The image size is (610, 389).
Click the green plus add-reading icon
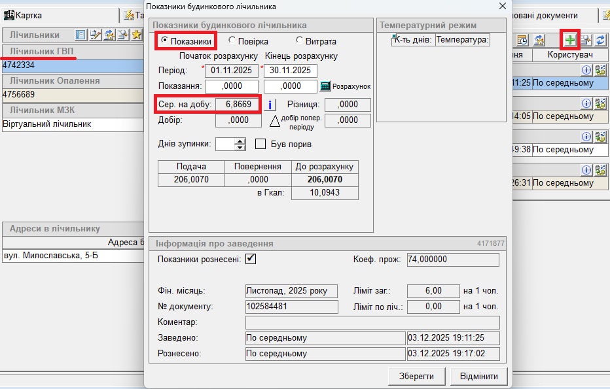pyautogui.click(x=570, y=41)
